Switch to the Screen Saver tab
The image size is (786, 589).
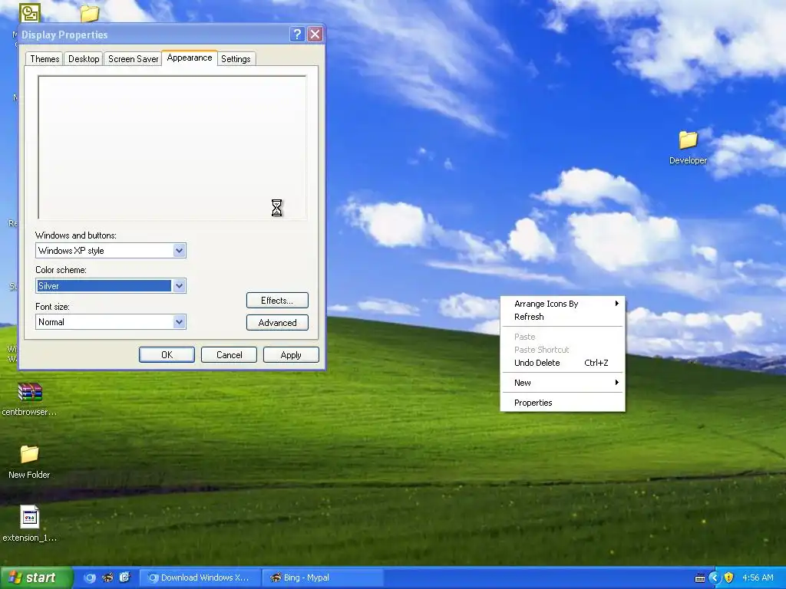click(x=133, y=58)
